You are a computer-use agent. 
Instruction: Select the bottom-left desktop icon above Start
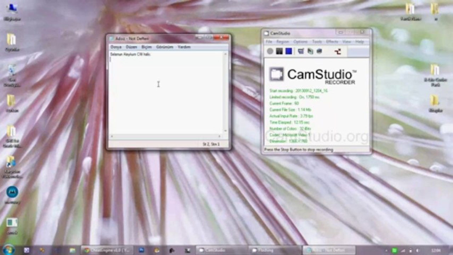point(12,225)
